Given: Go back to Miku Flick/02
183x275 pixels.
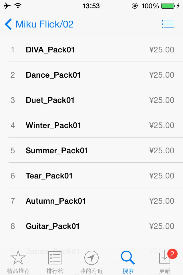Looking at the screenshot, I should 44,24.
